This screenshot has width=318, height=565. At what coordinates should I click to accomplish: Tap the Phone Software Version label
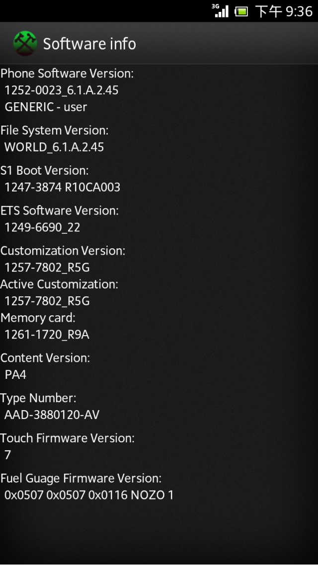67,73
